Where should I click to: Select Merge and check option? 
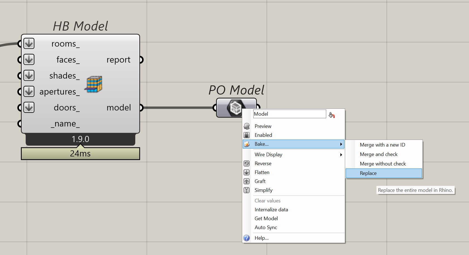pos(379,154)
